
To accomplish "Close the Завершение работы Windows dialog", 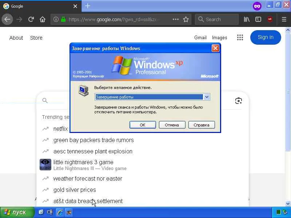I will pyautogui.click(x=215, y=48).
